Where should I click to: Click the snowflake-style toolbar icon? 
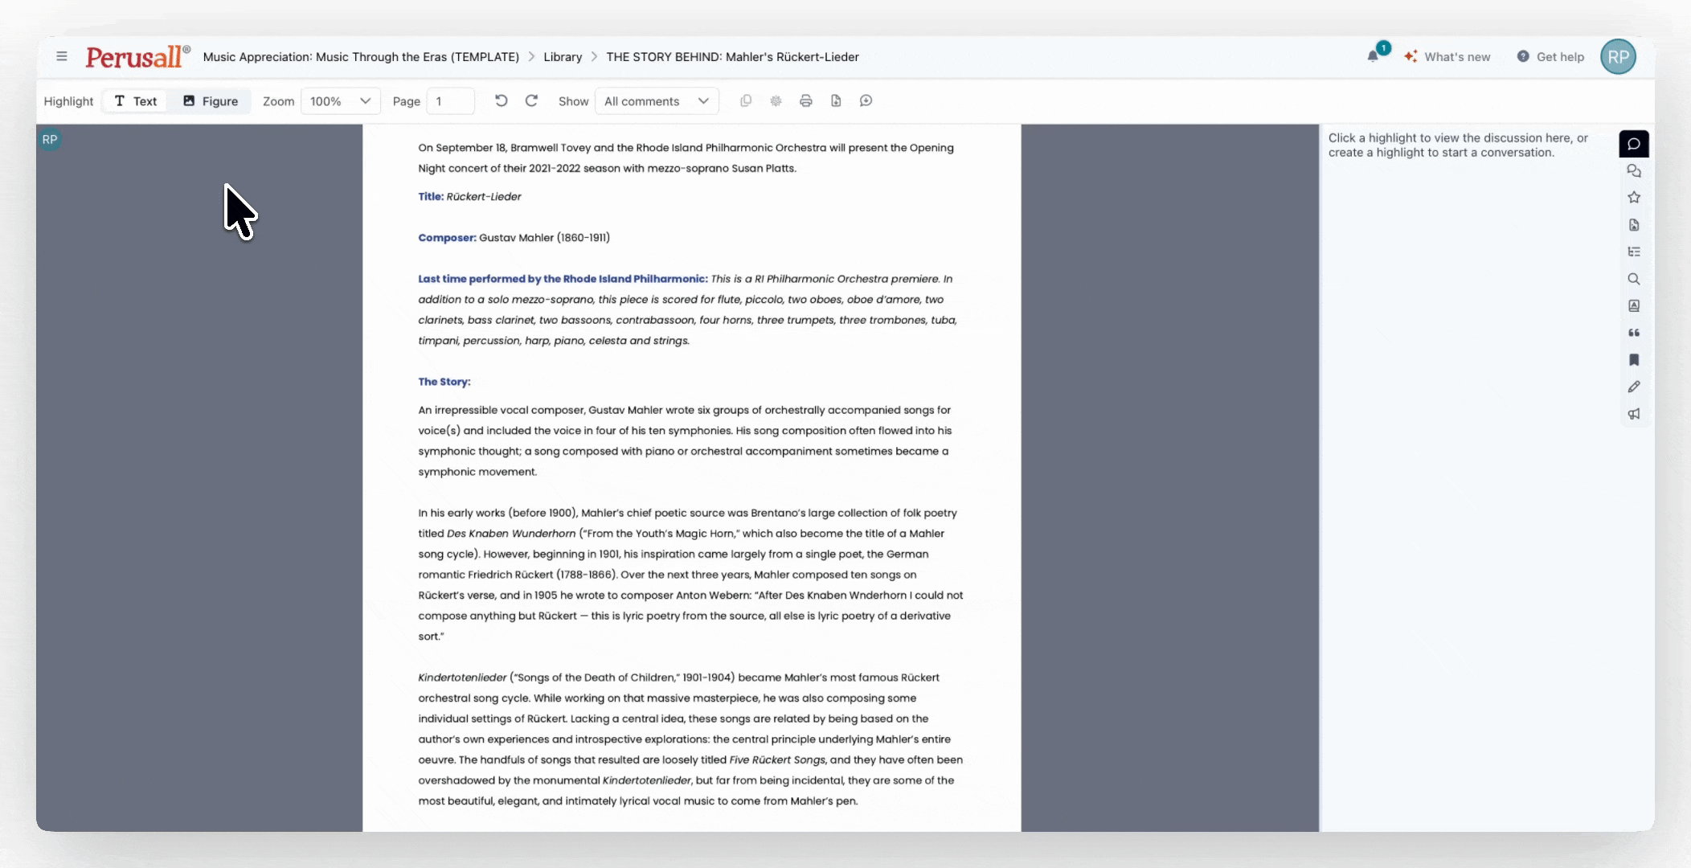pyautogui.click(x=776, y=100)
